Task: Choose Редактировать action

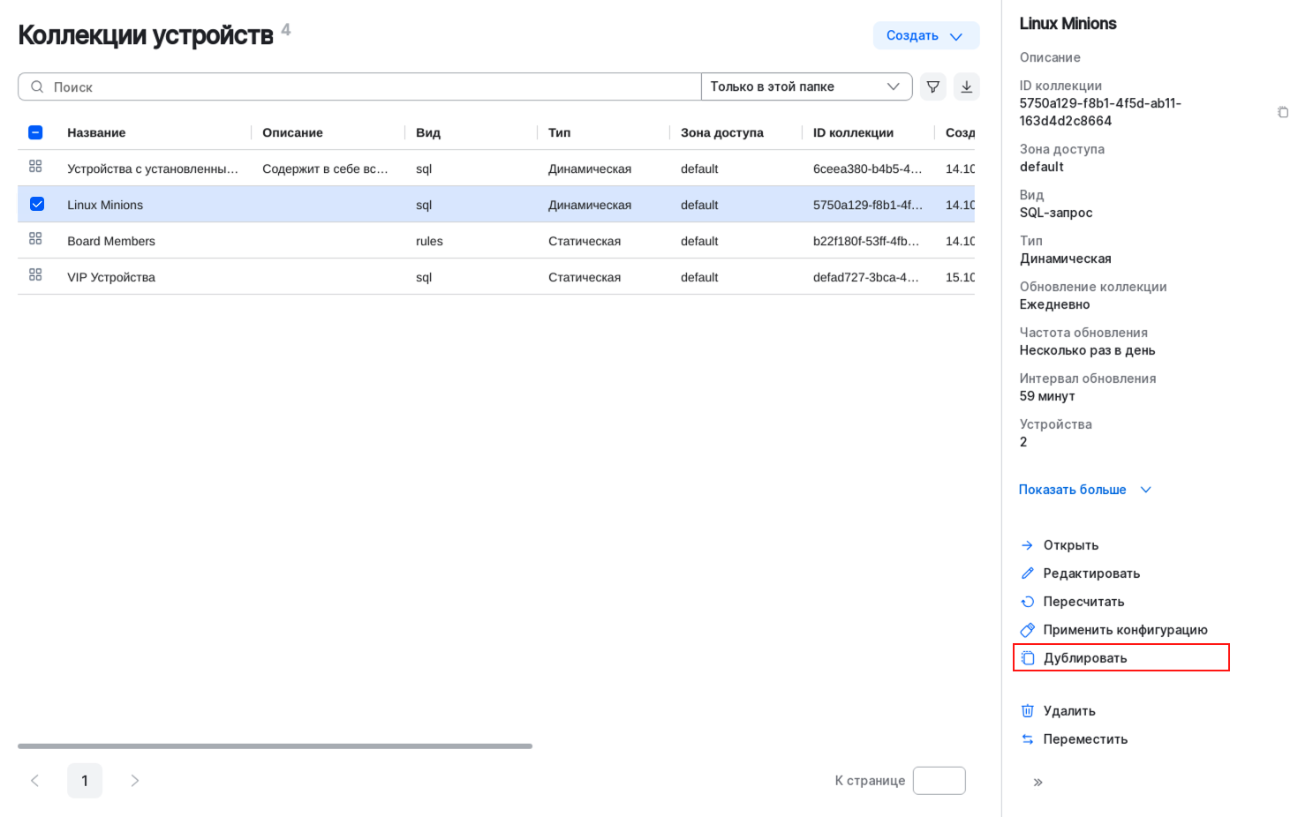Action: [x=1090, y=573]
